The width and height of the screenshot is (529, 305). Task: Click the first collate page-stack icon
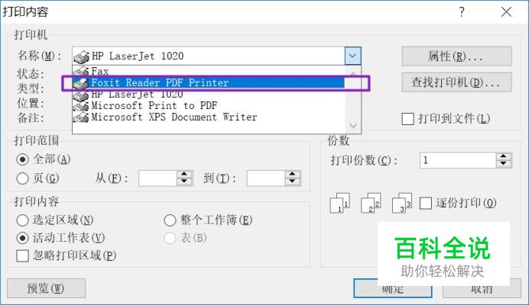click(339, 203)
